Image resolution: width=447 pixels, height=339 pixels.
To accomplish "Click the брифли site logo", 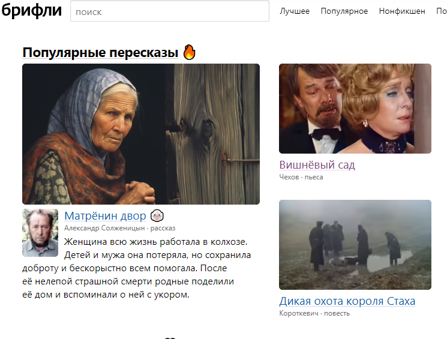I will coord(31,11).
